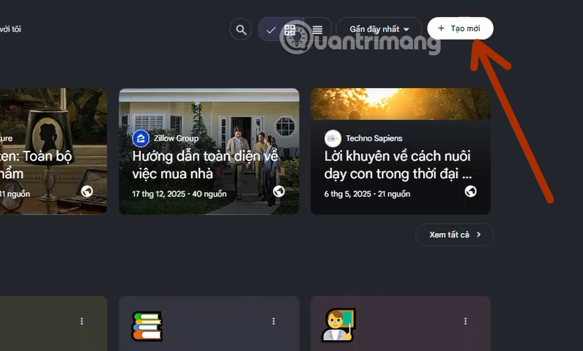Click 'Xem tất cả' button
583x351 pixels.
click(454, 234)
